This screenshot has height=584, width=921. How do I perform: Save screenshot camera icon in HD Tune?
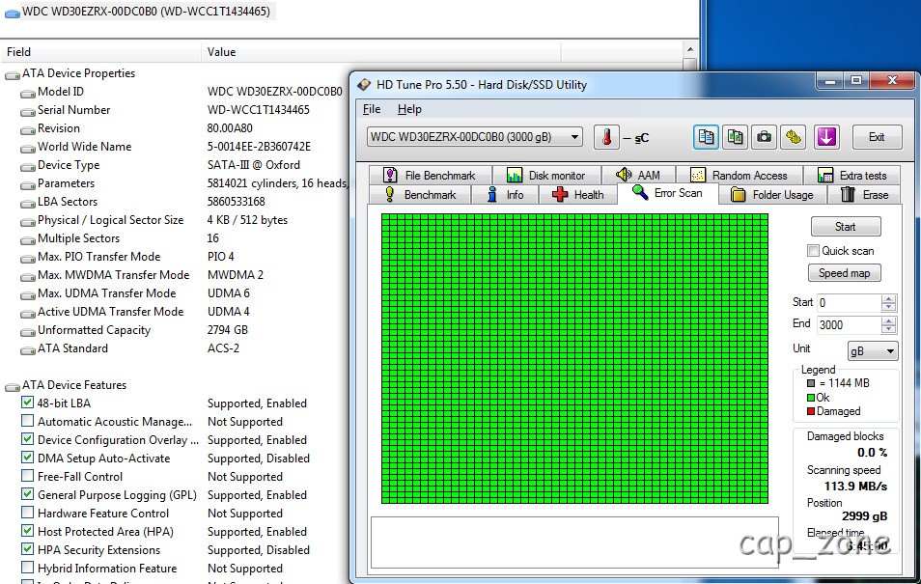(x=764, y=137)
